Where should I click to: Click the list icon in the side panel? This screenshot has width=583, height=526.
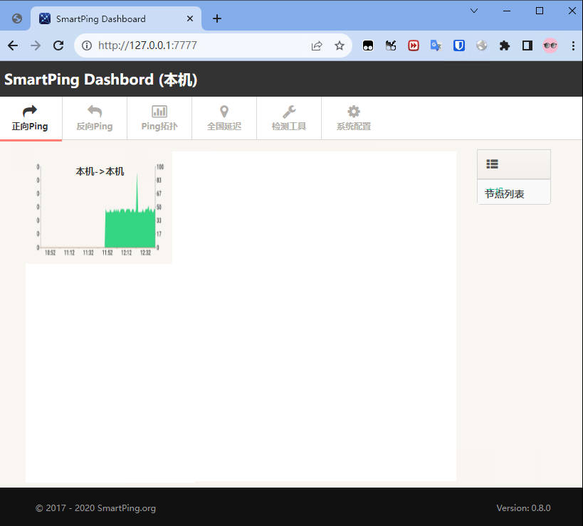(492, 163)
